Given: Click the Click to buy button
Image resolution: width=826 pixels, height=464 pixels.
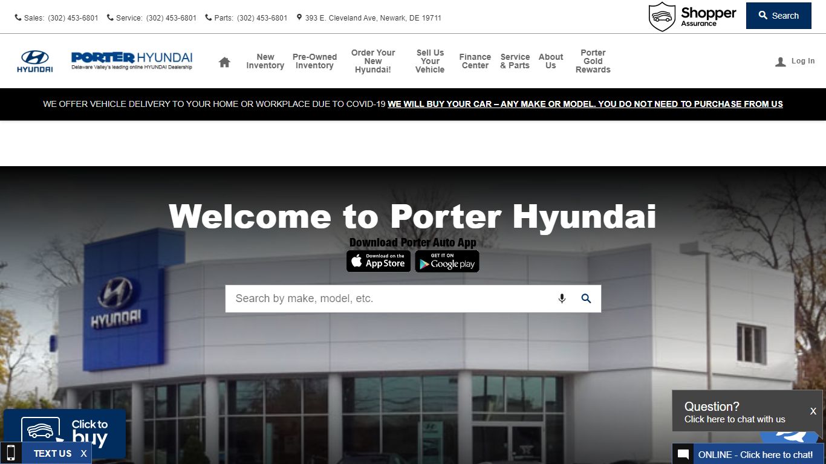Looking at the screenshot, I should click(65, 434).
